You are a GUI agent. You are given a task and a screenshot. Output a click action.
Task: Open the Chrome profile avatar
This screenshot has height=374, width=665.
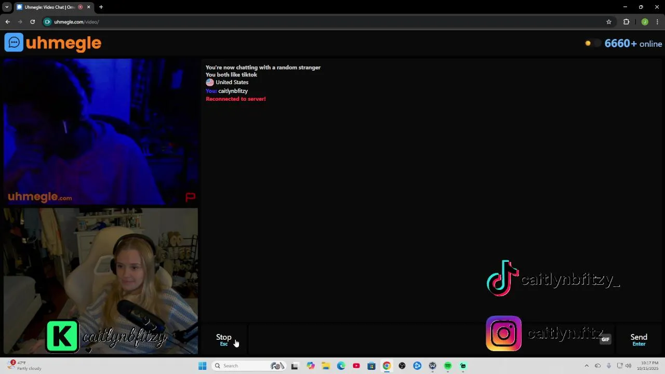pyautogui.click(x=645, y=22)
